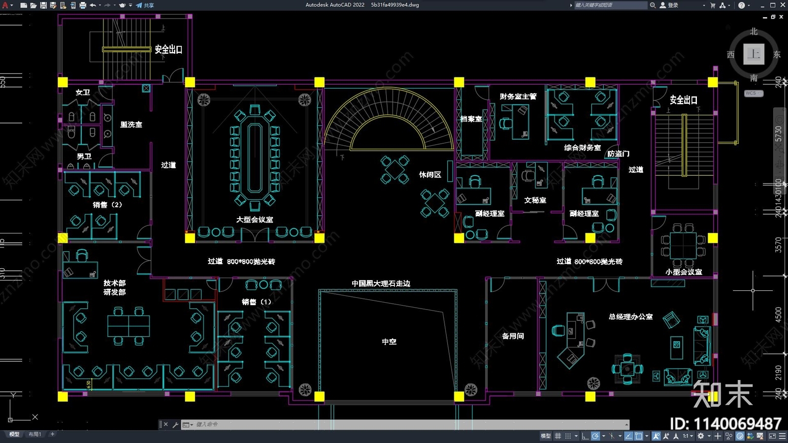Toggle ortho mode in status bar

[585, 436]
